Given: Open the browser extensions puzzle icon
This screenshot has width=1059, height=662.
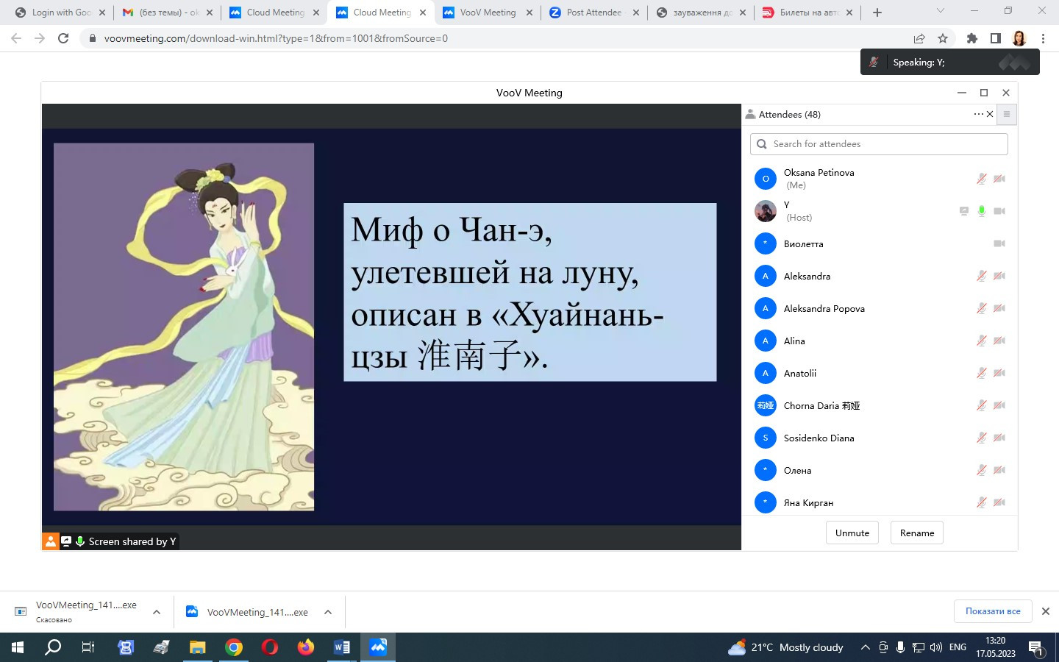Looking at the screenshot, I should (x=972, y=38).
